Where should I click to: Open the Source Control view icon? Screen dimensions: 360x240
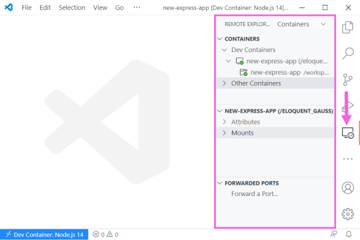click(x=347, y=80)
